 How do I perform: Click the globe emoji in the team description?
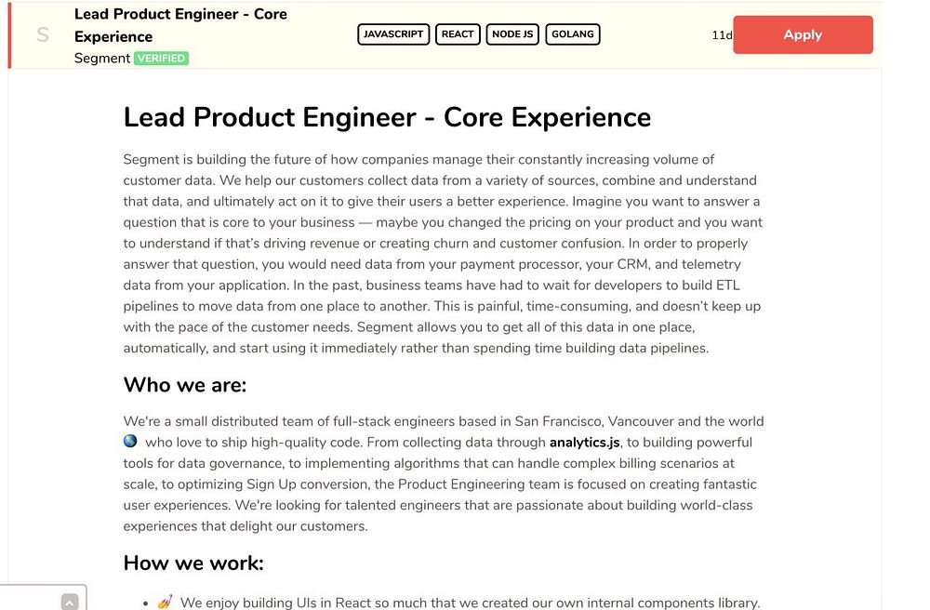tap(130, 441)
